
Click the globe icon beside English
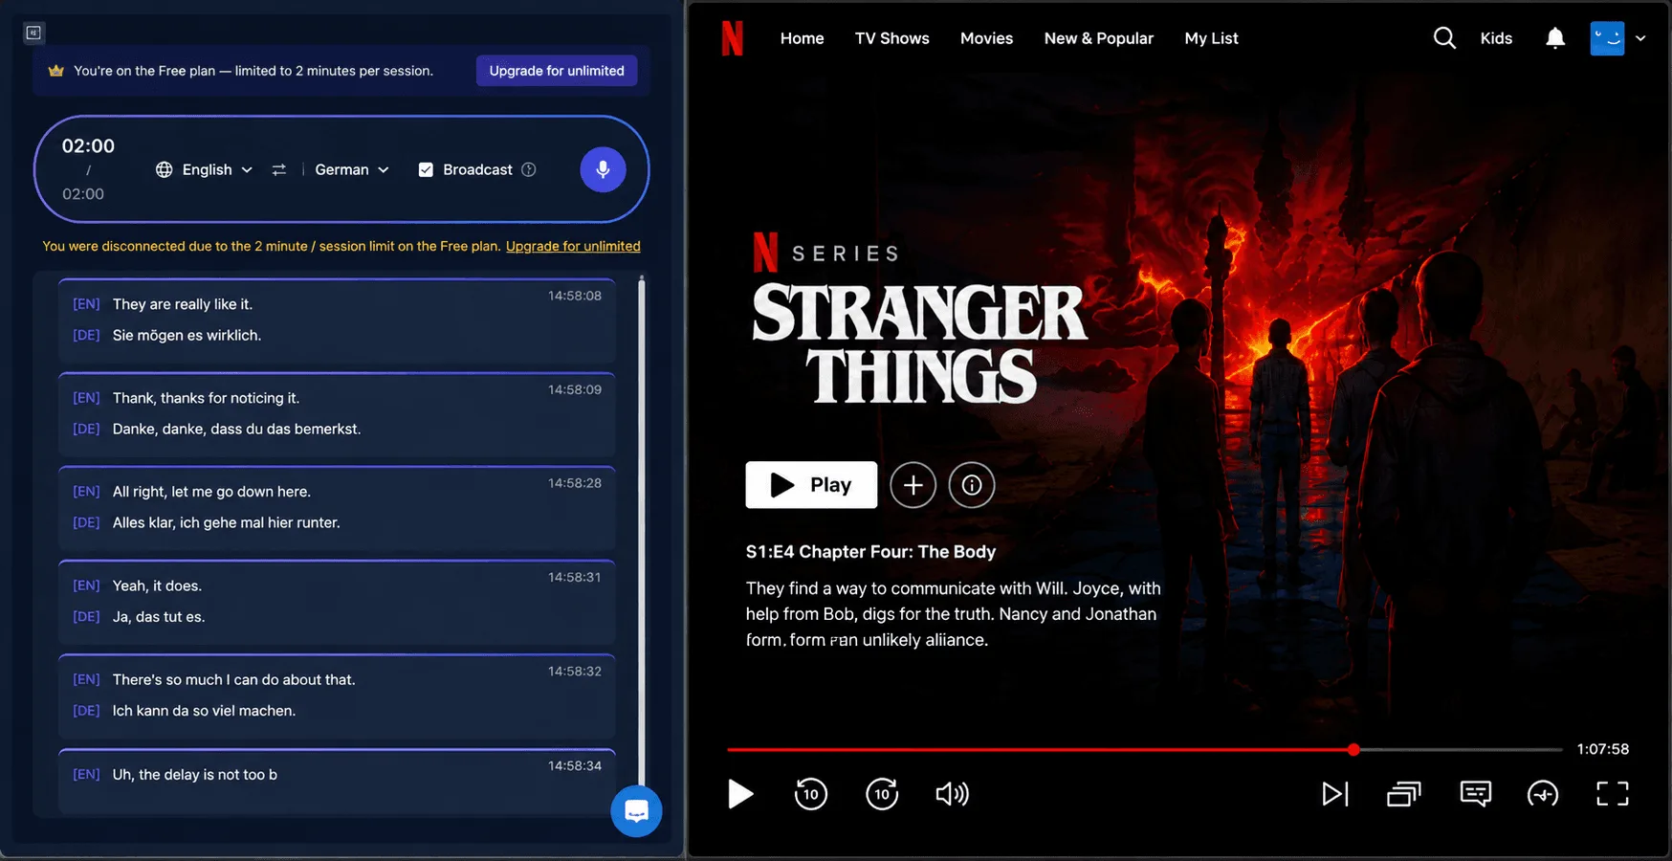click(x=165, y=169)
